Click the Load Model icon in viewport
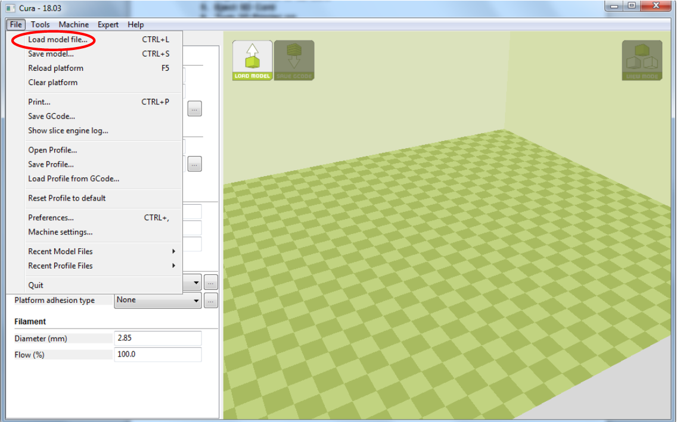Image resolution: width=677 pixels, height=422 pixels. (252, 60)
